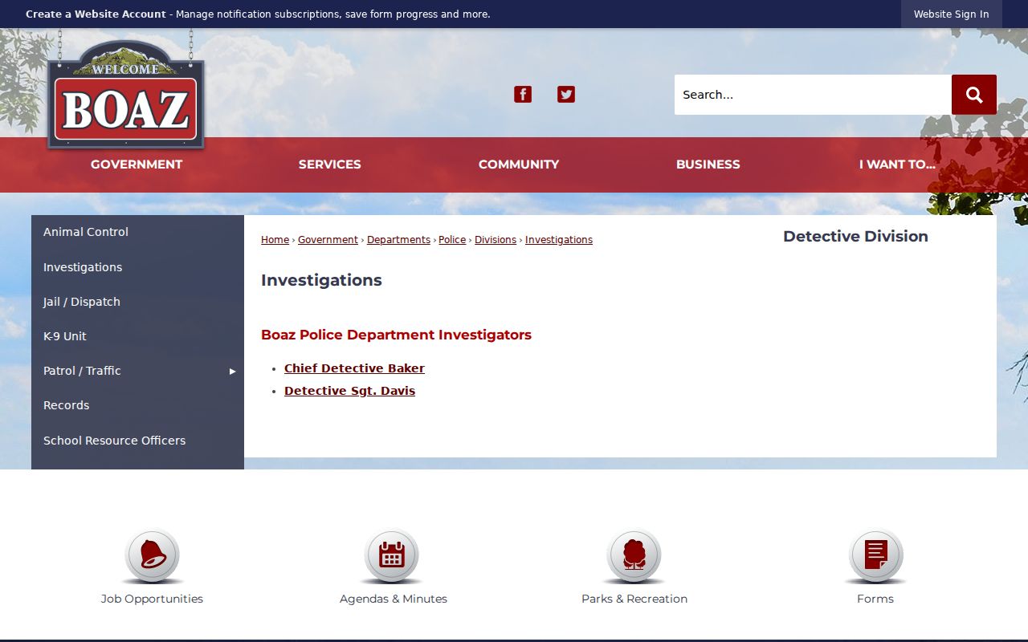
Task: Follow the Police breadcrumb link
Action: [x=452, y=240]
